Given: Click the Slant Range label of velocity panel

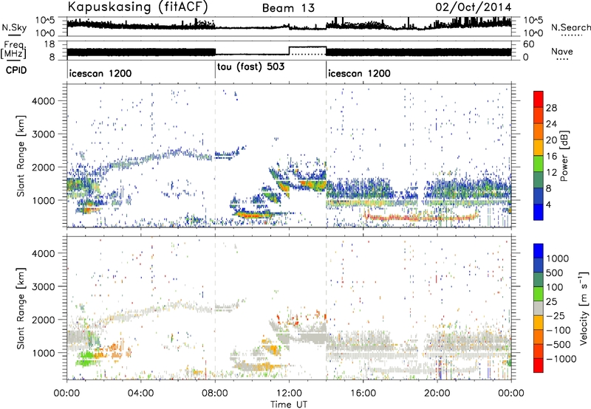Looking at the screenshot, I should 21,308.
